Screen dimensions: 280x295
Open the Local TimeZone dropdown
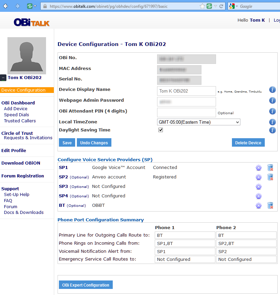[x=199, y=122]
